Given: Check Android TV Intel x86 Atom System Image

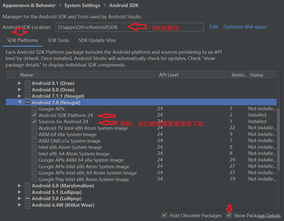Looking at the screenshot, I should pos(34,128).
